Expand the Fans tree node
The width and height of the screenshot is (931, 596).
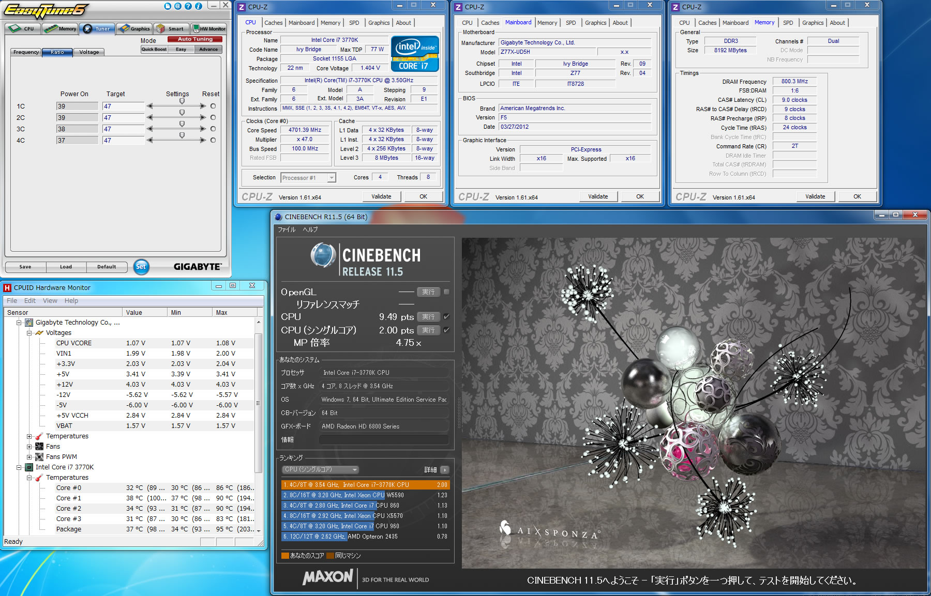click(x=29, y=447)
